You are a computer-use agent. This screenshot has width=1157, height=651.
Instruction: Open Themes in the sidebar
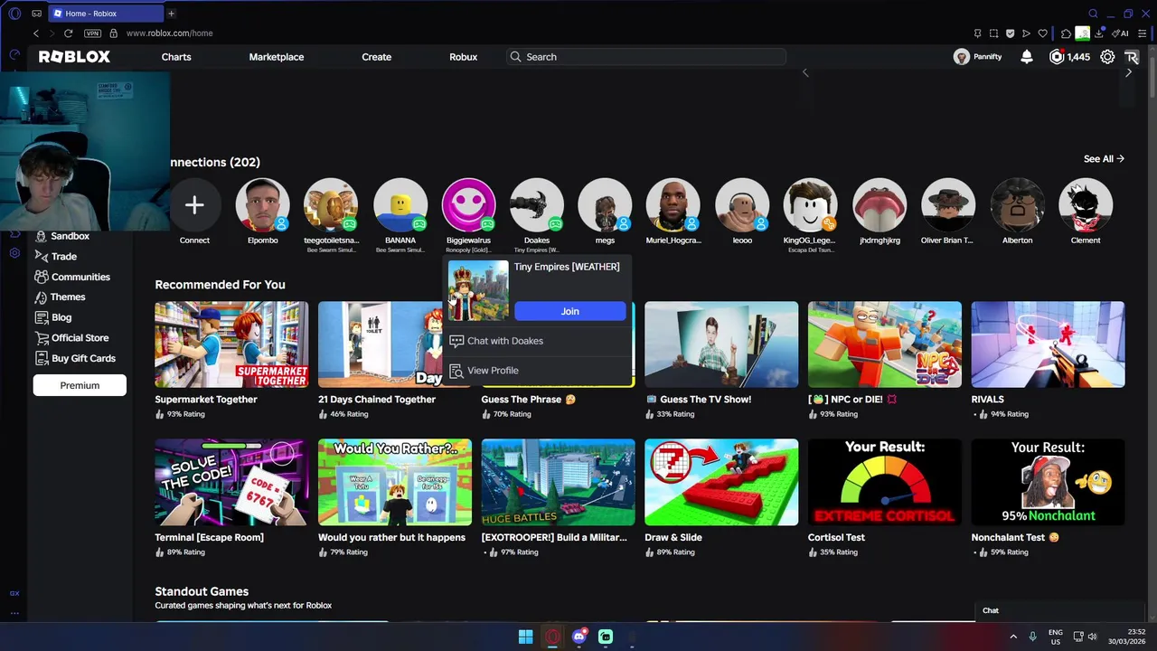coord(60,297)
